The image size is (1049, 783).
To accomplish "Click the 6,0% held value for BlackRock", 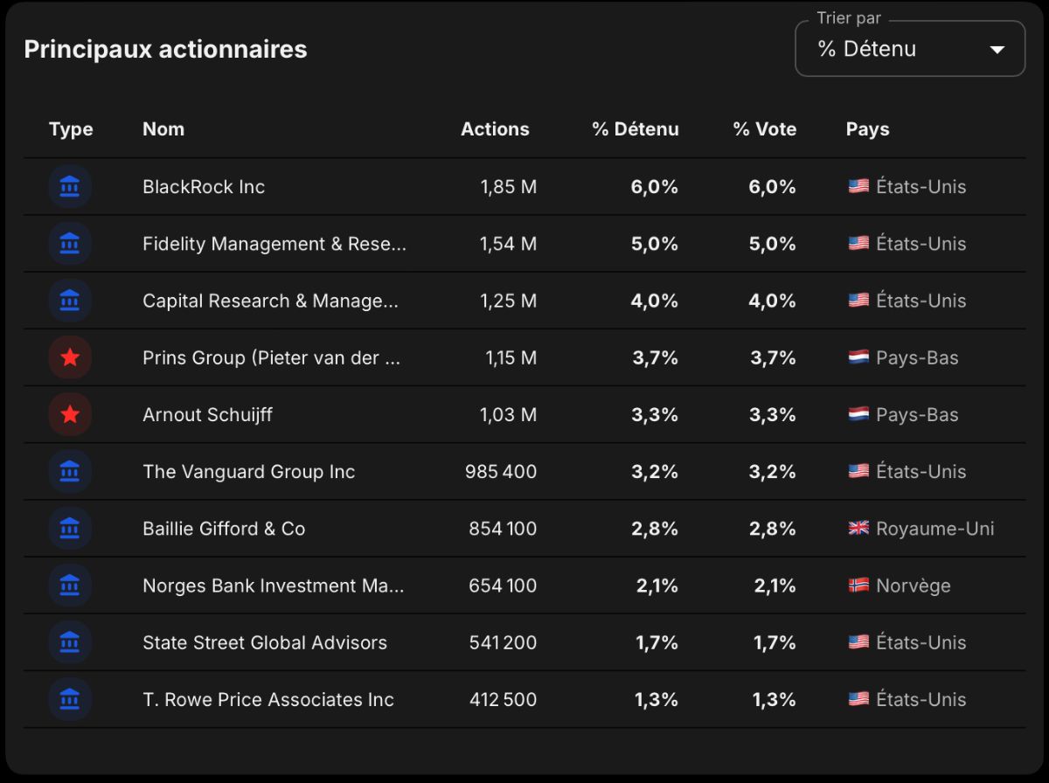I will pyautogui.click(x=655, y=186).
